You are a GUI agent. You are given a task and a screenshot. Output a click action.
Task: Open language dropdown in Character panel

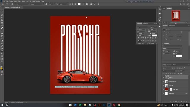point(142,43)
